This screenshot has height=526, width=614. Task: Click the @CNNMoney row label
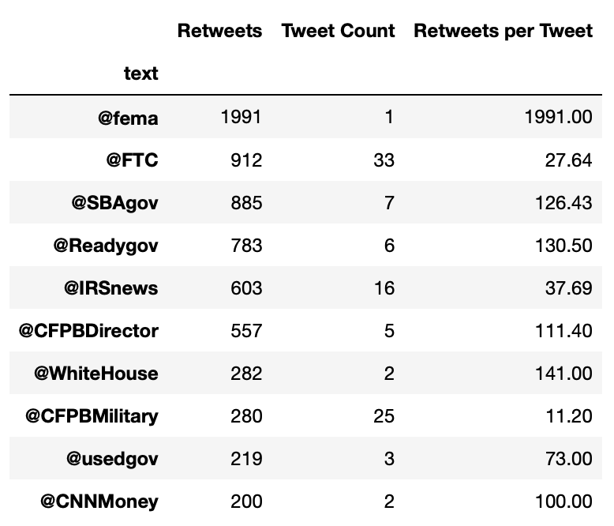click(100, 502)
